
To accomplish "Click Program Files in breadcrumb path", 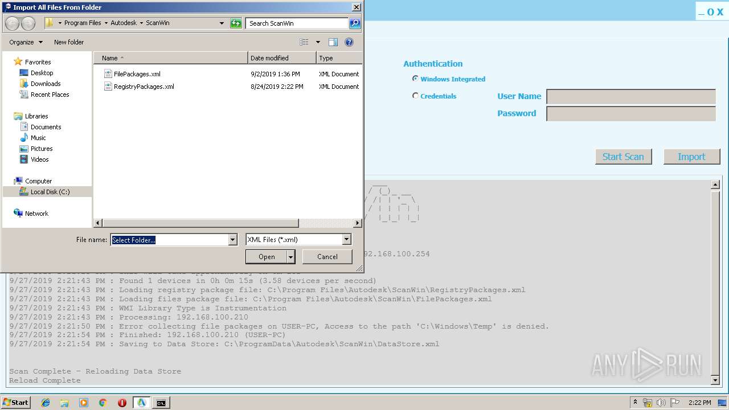I will pos(83,23).
